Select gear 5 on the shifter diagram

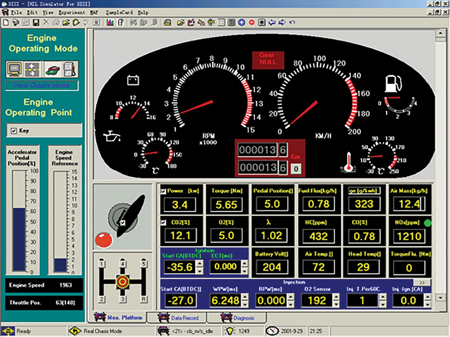(x=144, y=264)
